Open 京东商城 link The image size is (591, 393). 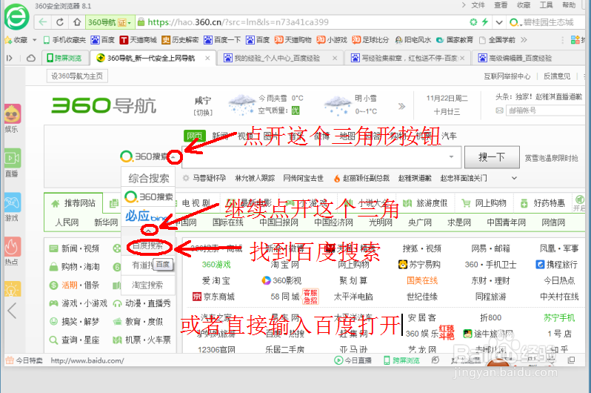(213, 297)
